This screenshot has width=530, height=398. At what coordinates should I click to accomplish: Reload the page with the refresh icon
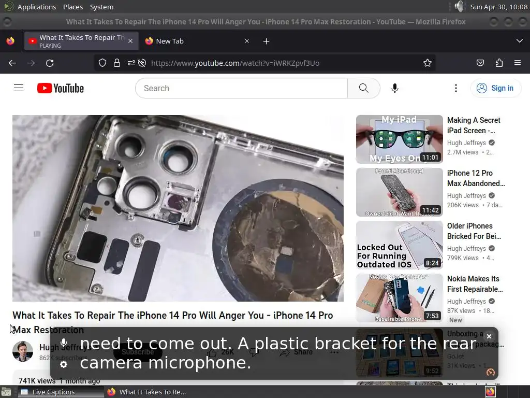pos(50,63)
